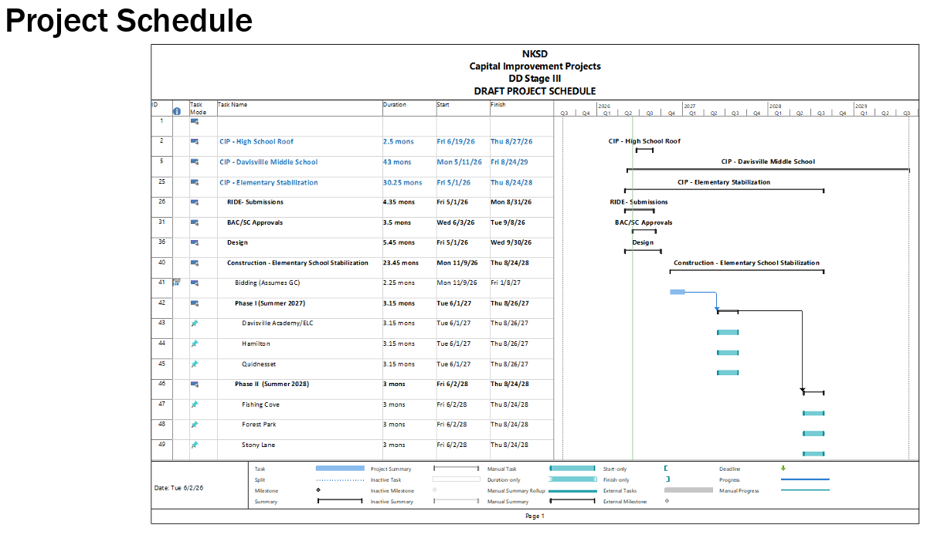Click the indicator icon beside row 41 Bidding

pyautogui.click(x=176, y=283)
